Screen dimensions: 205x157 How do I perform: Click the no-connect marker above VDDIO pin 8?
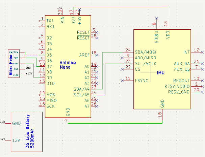point(156,18)
